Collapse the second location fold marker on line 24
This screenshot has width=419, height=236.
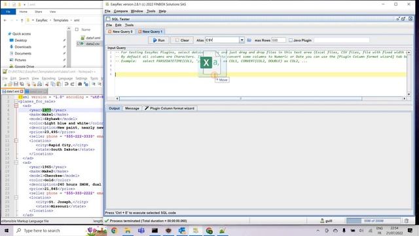coord(16,197)
